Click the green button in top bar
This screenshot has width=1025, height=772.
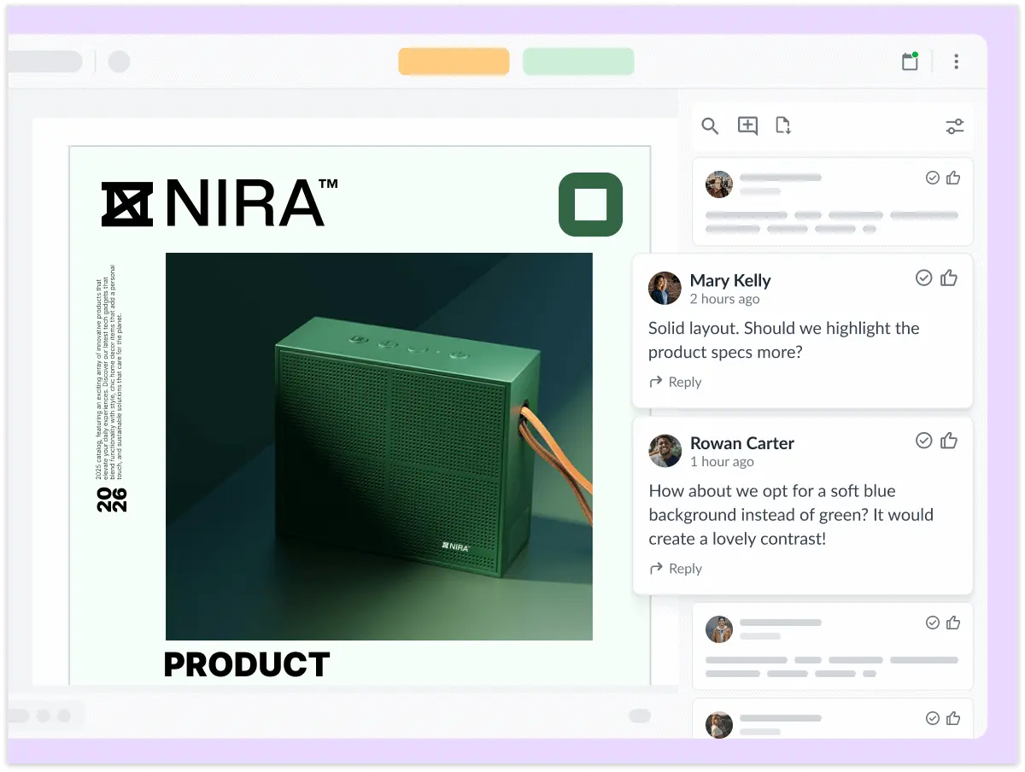click(x=578, y=61)
